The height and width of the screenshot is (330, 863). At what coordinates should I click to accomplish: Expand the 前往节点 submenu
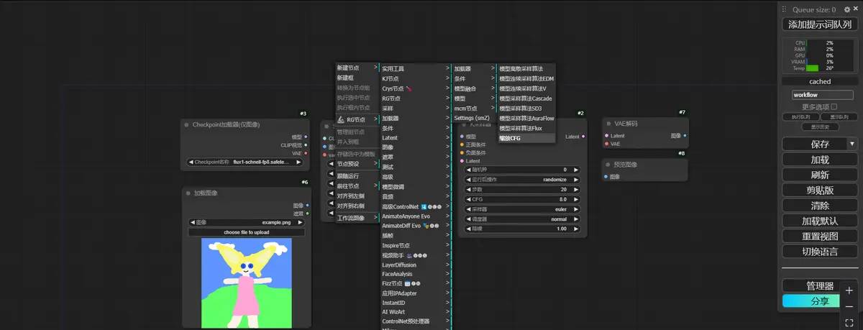tap(357, 185)
